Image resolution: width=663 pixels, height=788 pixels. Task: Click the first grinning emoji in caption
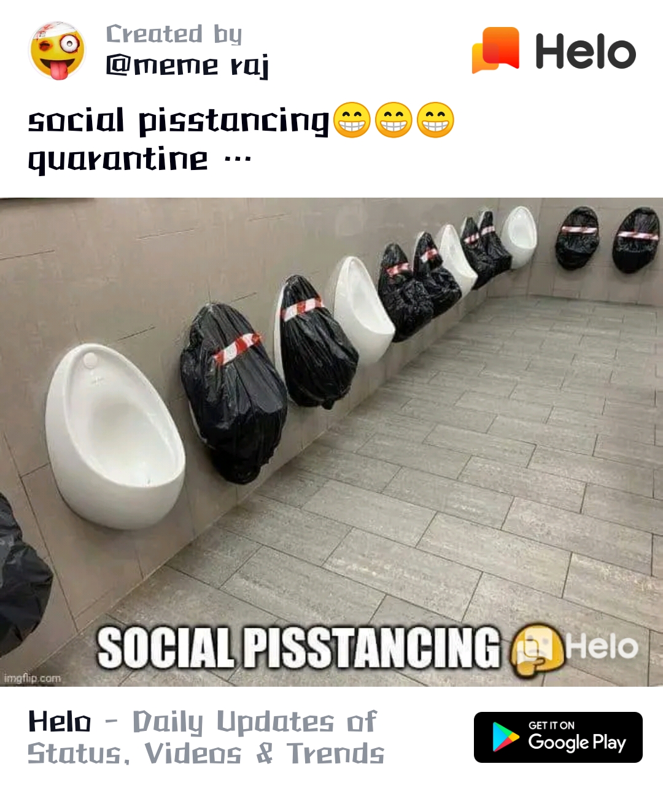tap(352, 120)
